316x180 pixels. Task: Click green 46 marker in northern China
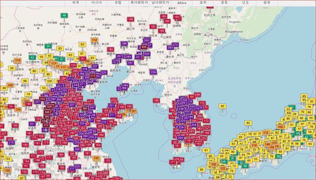[64, 15]
